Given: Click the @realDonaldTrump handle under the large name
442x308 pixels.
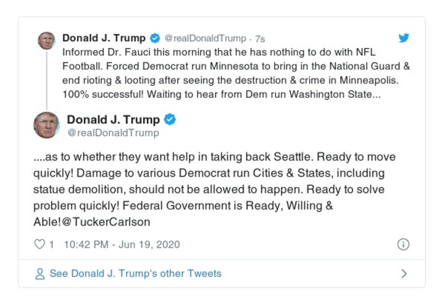Looking at the screenshot, I should 112,133.
